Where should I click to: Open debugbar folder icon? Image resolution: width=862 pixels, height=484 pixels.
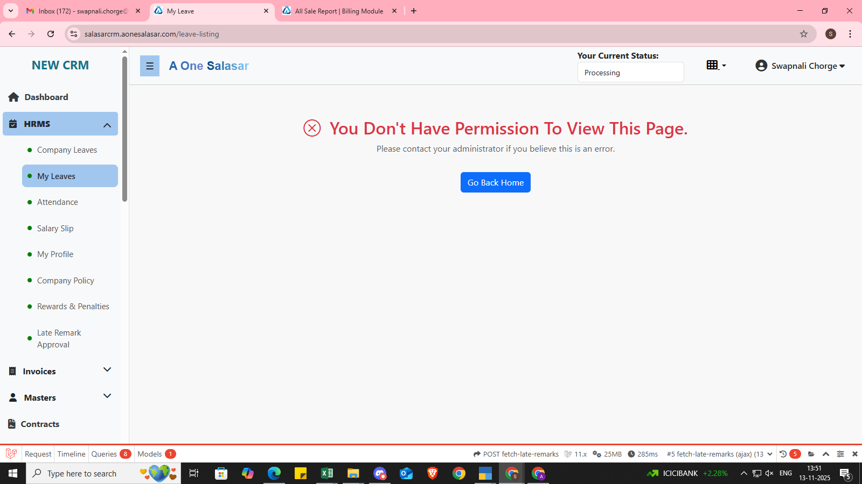(x=811, y=454)
